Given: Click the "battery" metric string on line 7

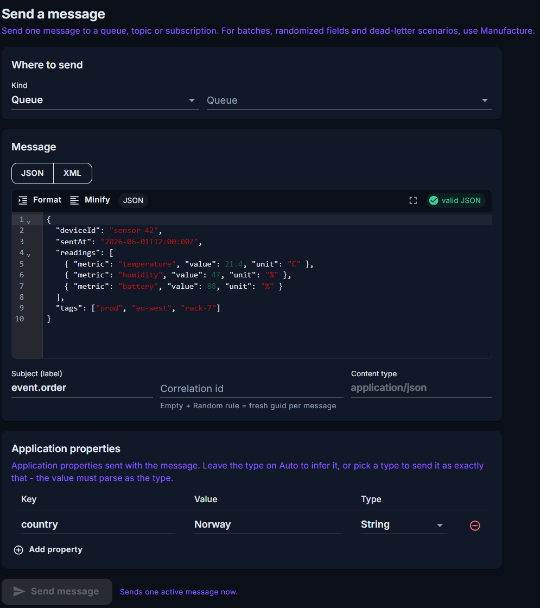Looking at the screenshot, I should pyautogui.click(x=138, y=286).
